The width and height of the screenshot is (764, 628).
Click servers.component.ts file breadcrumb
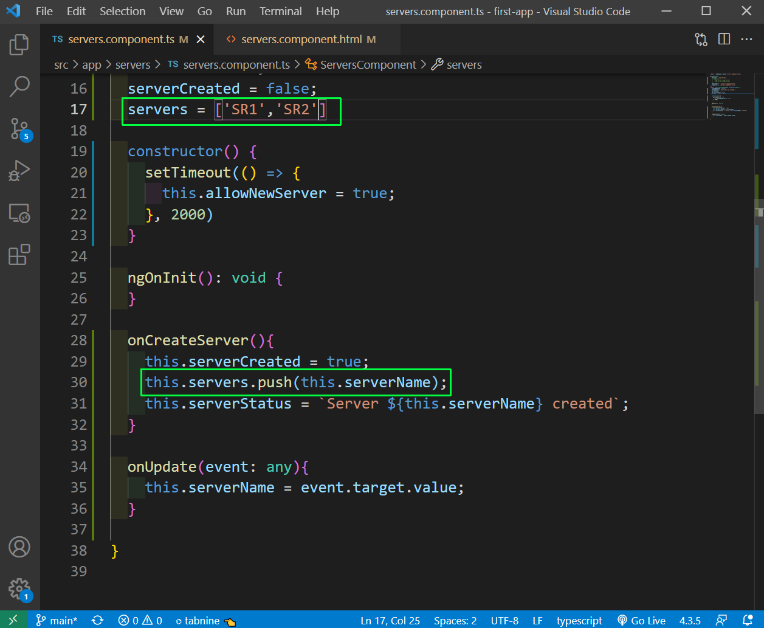[230, 64]
